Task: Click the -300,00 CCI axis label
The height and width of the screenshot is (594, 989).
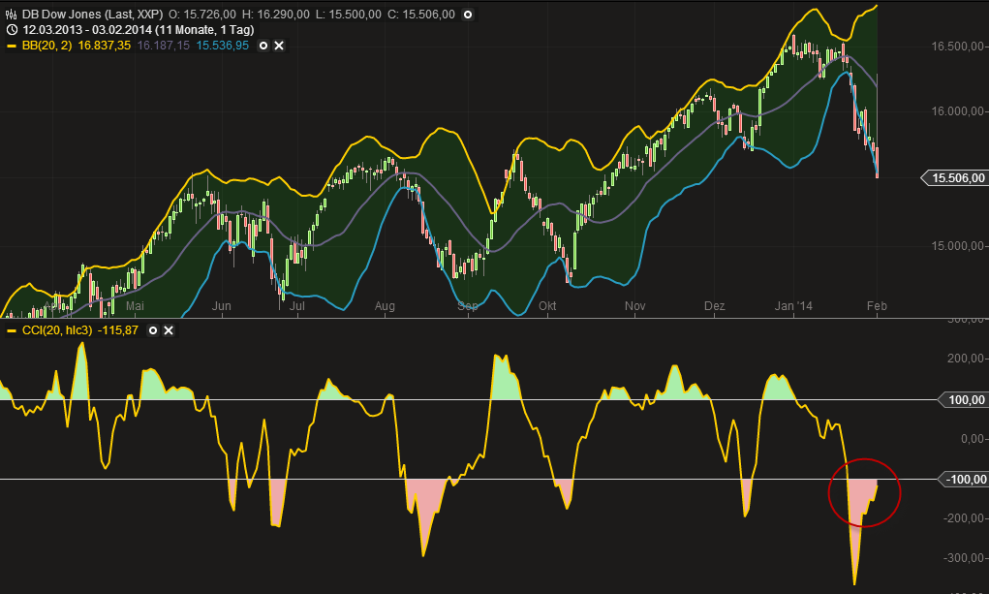Action: [964, 558]
